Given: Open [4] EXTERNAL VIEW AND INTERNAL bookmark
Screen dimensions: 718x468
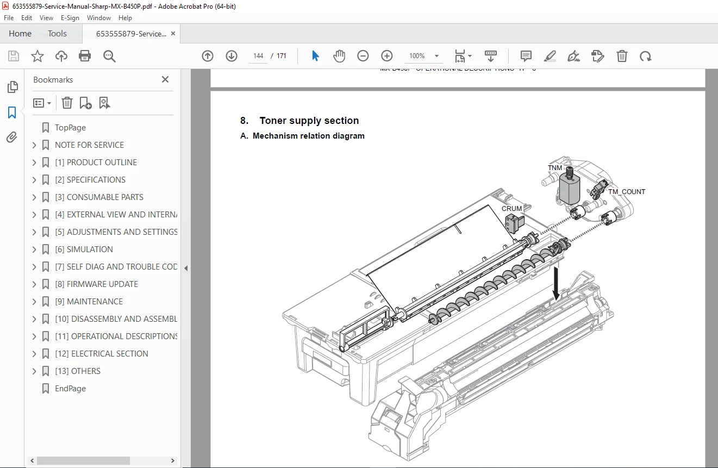Looking at the screenshot, I should pos(116,215).
